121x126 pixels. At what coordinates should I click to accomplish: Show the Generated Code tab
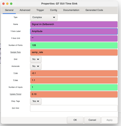[94, 10]
